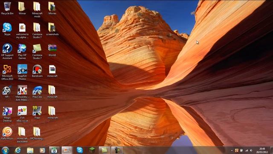The image size is (273, 154).
Task: Open Play HP Games shortcut
Action: (22, 51)
